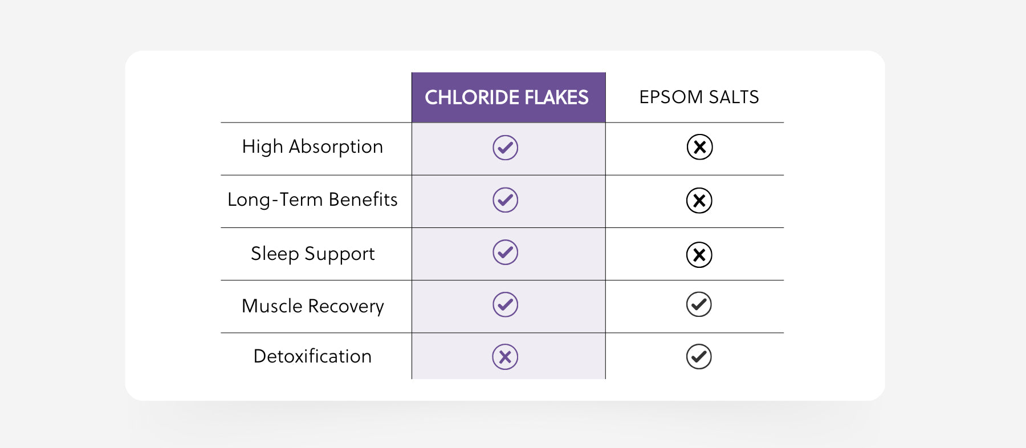This screenshot has width=1026, height=448.
Task: Click Chloride Flakes Muscle Recovery checkmark
Action: (505, 304)
